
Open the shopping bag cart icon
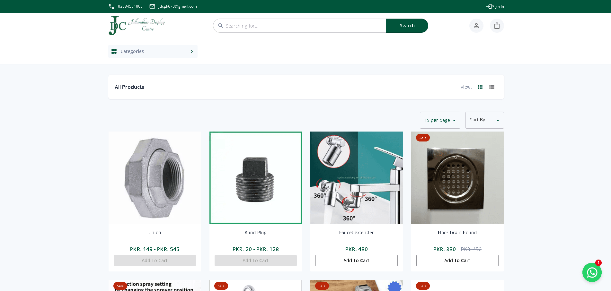[497, 26]
